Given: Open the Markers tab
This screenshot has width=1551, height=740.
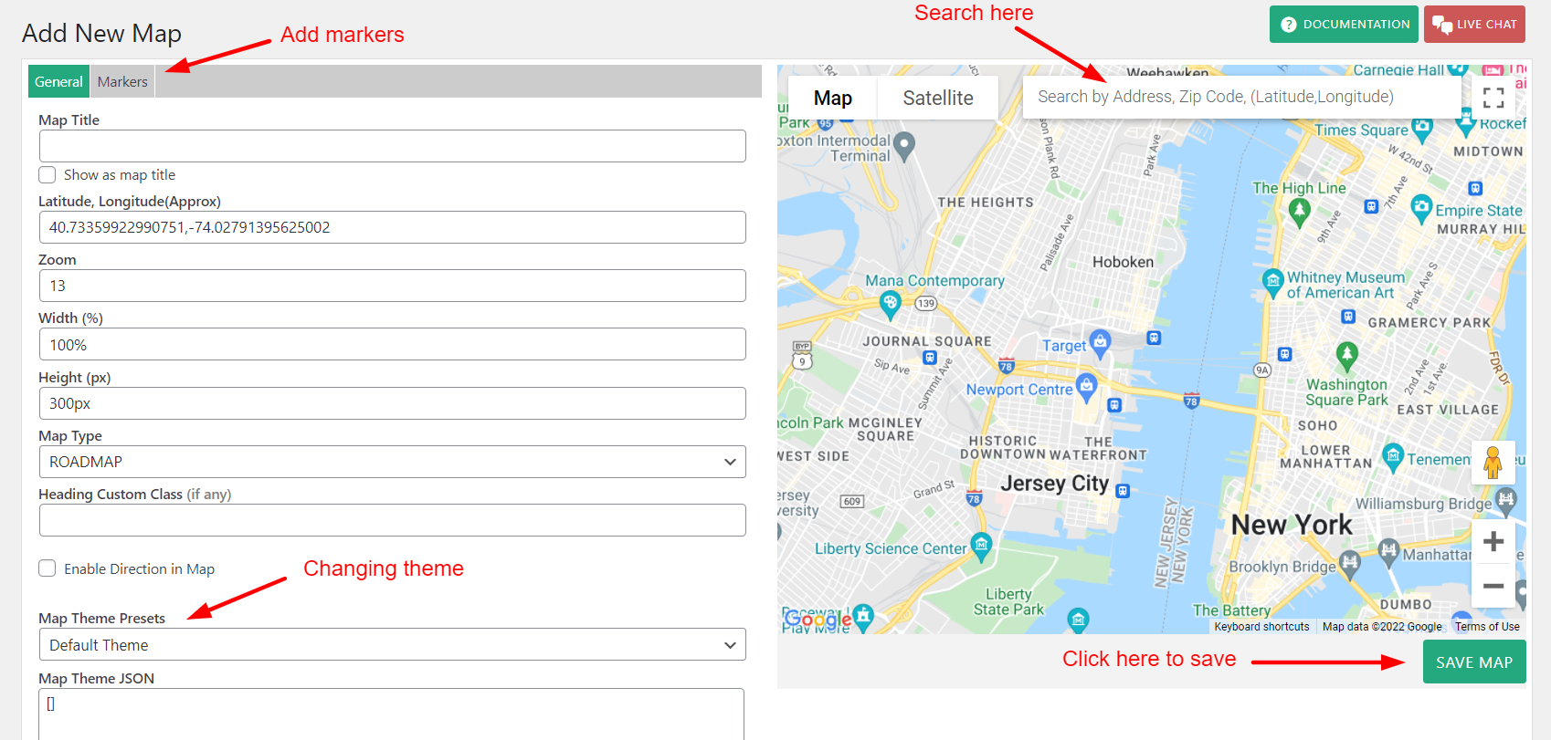Looking at the screenshot, I should [122, 81].
